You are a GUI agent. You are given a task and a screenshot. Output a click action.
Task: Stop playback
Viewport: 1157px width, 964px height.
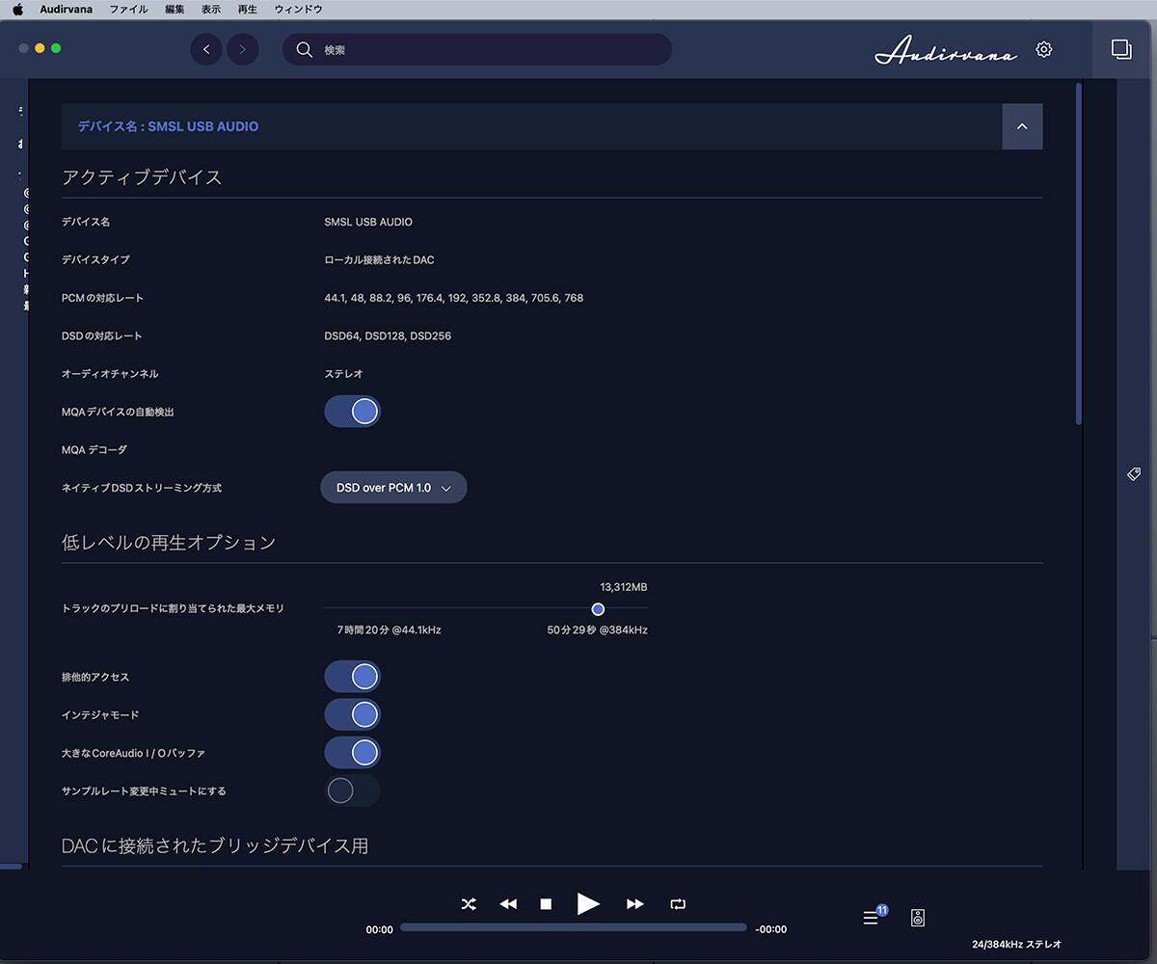[x=546, y=904]
